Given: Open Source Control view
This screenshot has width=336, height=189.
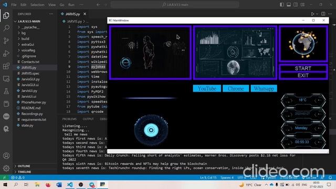Looking at the screenshot, I should pyautogui.click(x=6, y=41).
